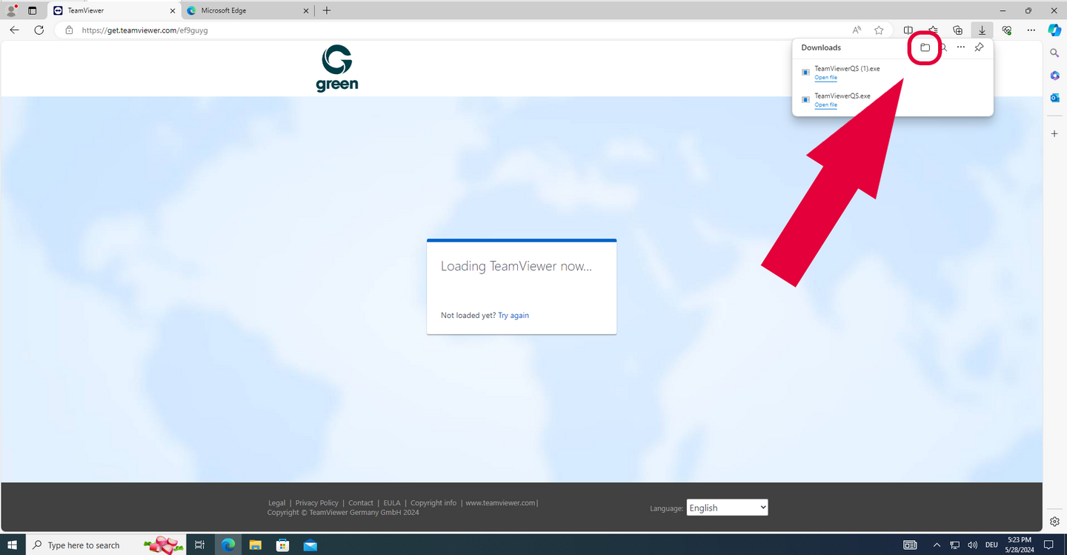Open sidebar settings gear
The height and width of the screenshot is (555, 1067).
[x=1054, y=522]
